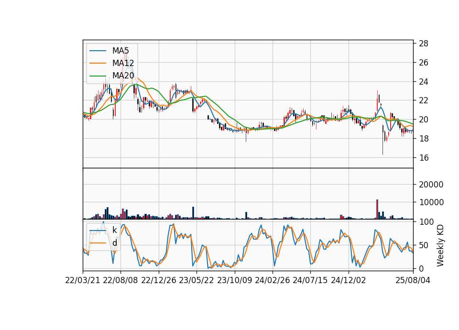Click the k legend label in KD panel
Viewport: 459px width, 330px height.
(114, 230)
